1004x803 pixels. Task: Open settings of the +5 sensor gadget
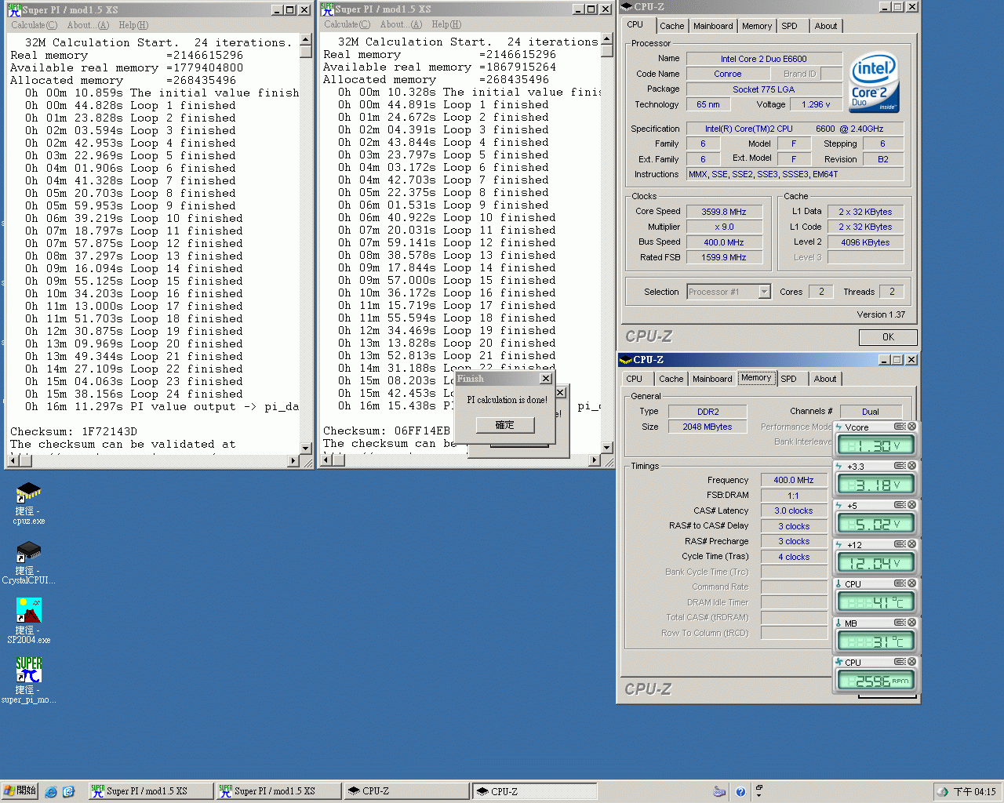(x=900, y=505)
